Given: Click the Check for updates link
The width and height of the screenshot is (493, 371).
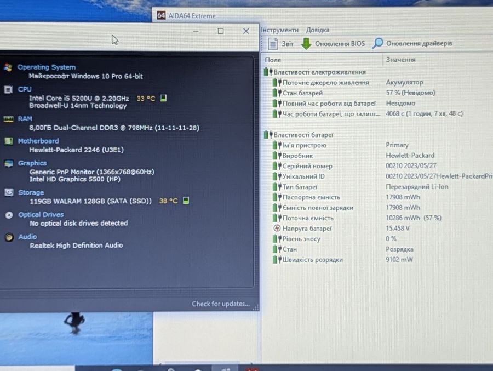Looking at the screenshot, I should point(221,304).
